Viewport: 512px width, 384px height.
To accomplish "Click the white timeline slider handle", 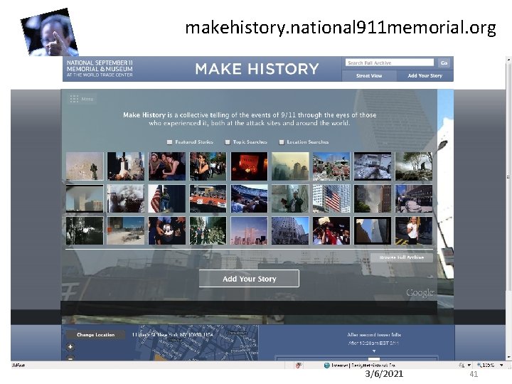I will 374,359.
